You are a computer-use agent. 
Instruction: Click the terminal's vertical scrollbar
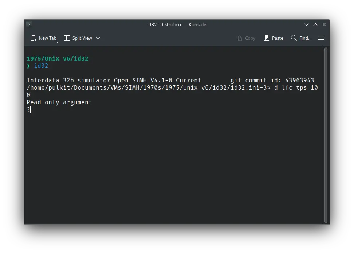326,135
